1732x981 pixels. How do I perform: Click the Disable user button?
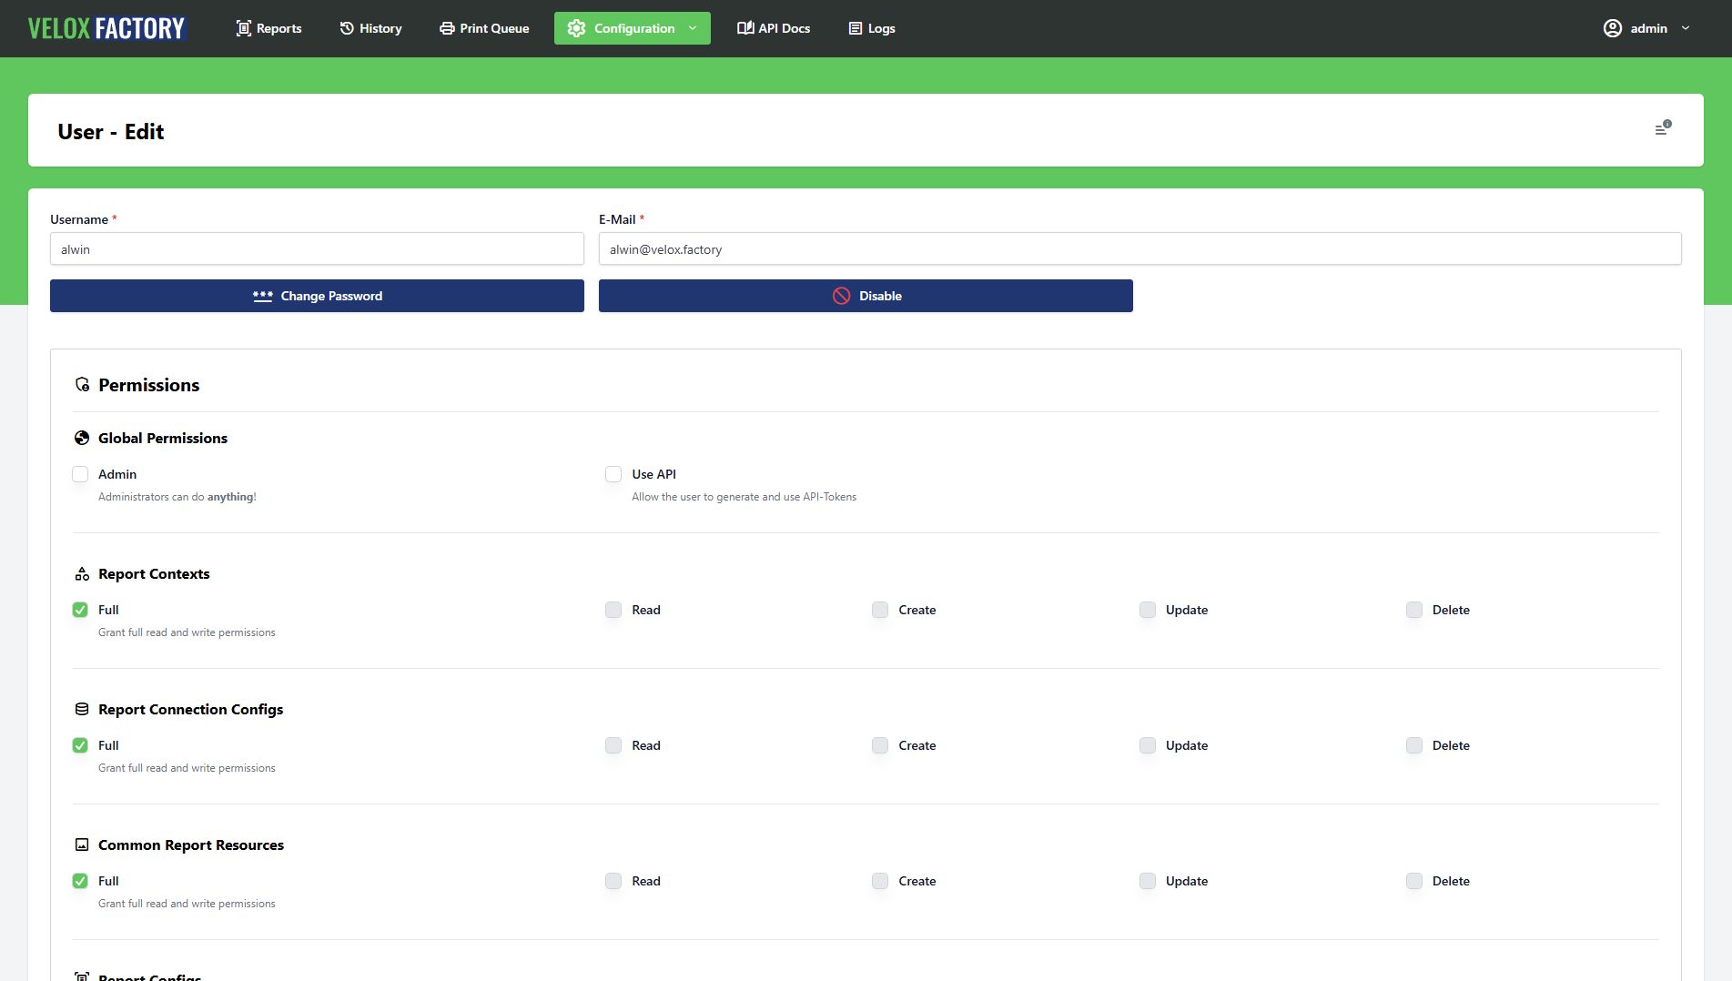tap(866, 296)
